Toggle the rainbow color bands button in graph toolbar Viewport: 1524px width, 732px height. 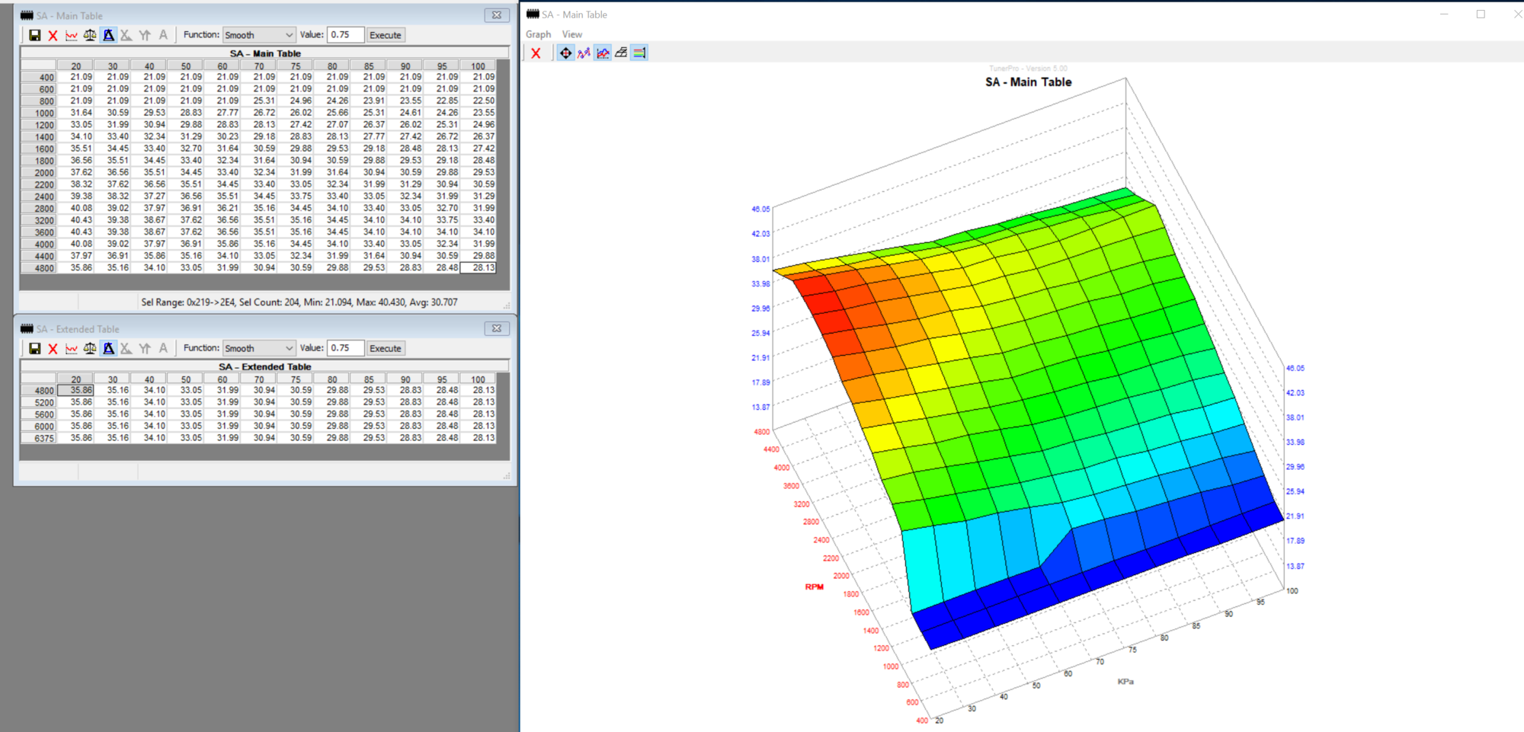(639, 53)
